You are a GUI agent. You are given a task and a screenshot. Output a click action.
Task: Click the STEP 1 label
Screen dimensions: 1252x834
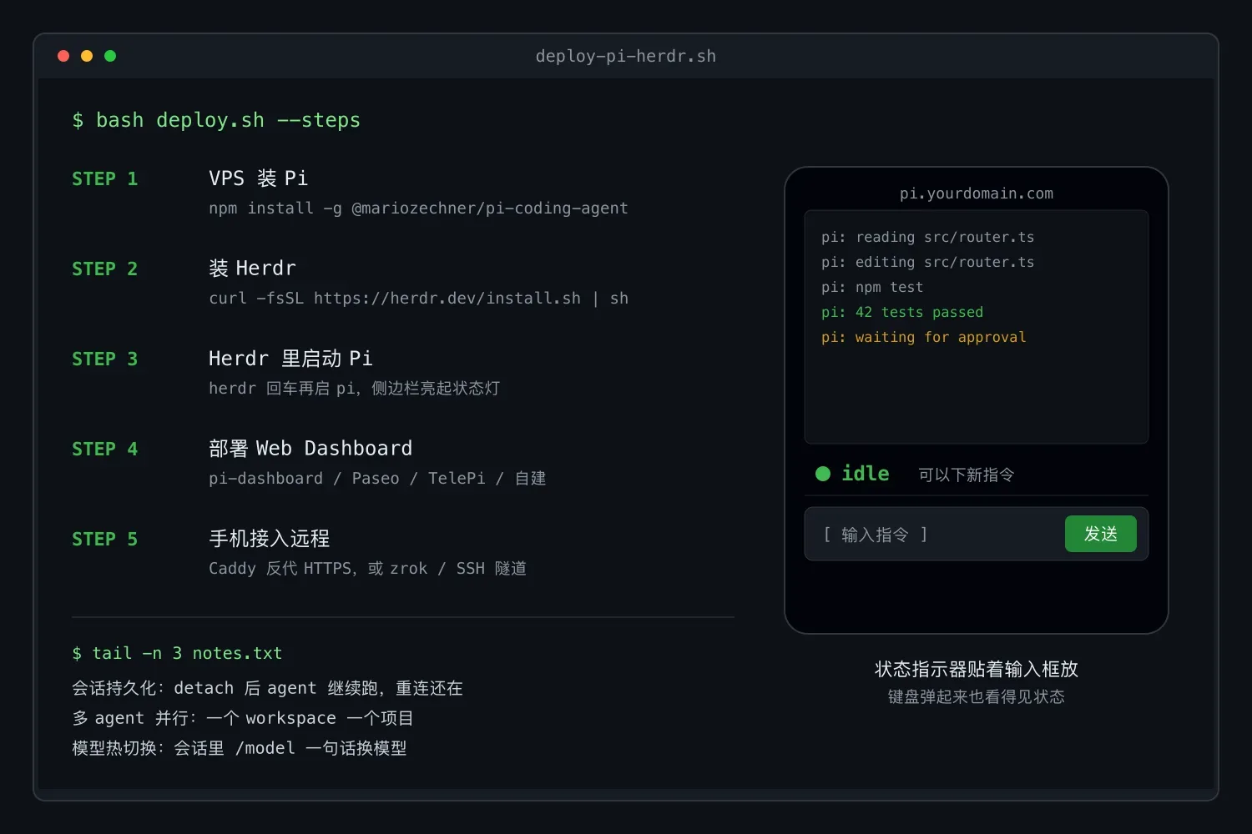coord(104,178)
